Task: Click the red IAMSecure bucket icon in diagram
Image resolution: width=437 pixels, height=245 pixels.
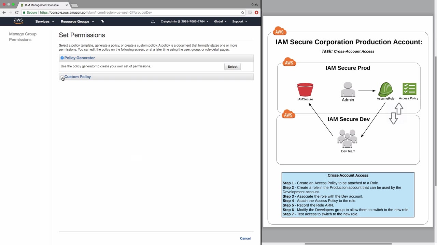Action: 305,90
